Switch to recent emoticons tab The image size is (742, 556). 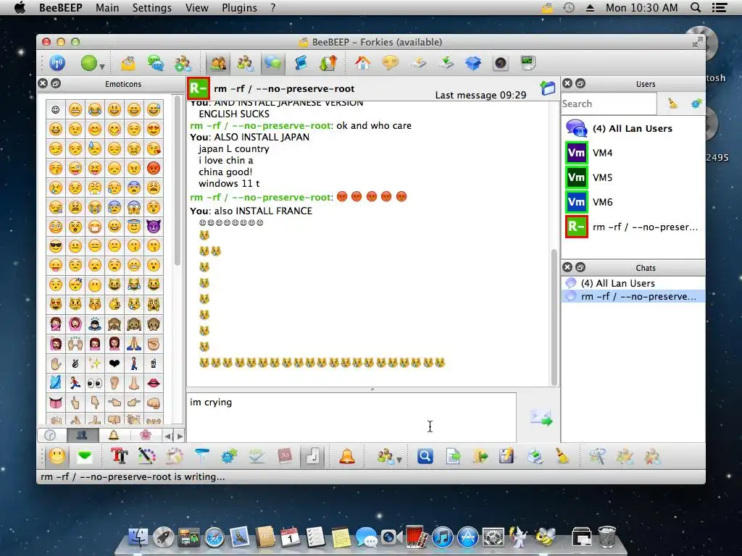(50, 435)
